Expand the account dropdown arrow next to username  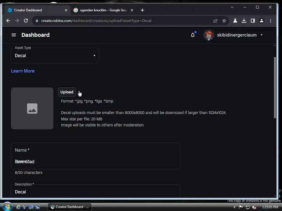262,35
